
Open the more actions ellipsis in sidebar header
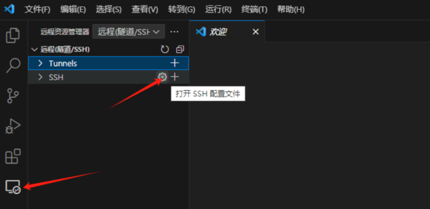tap(175, 32)
